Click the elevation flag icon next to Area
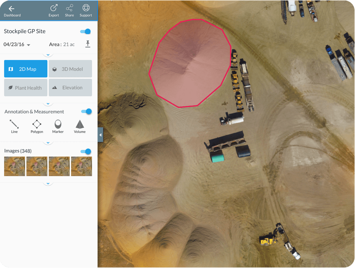Viewport: 355px width, 268px height. [88, 44]
